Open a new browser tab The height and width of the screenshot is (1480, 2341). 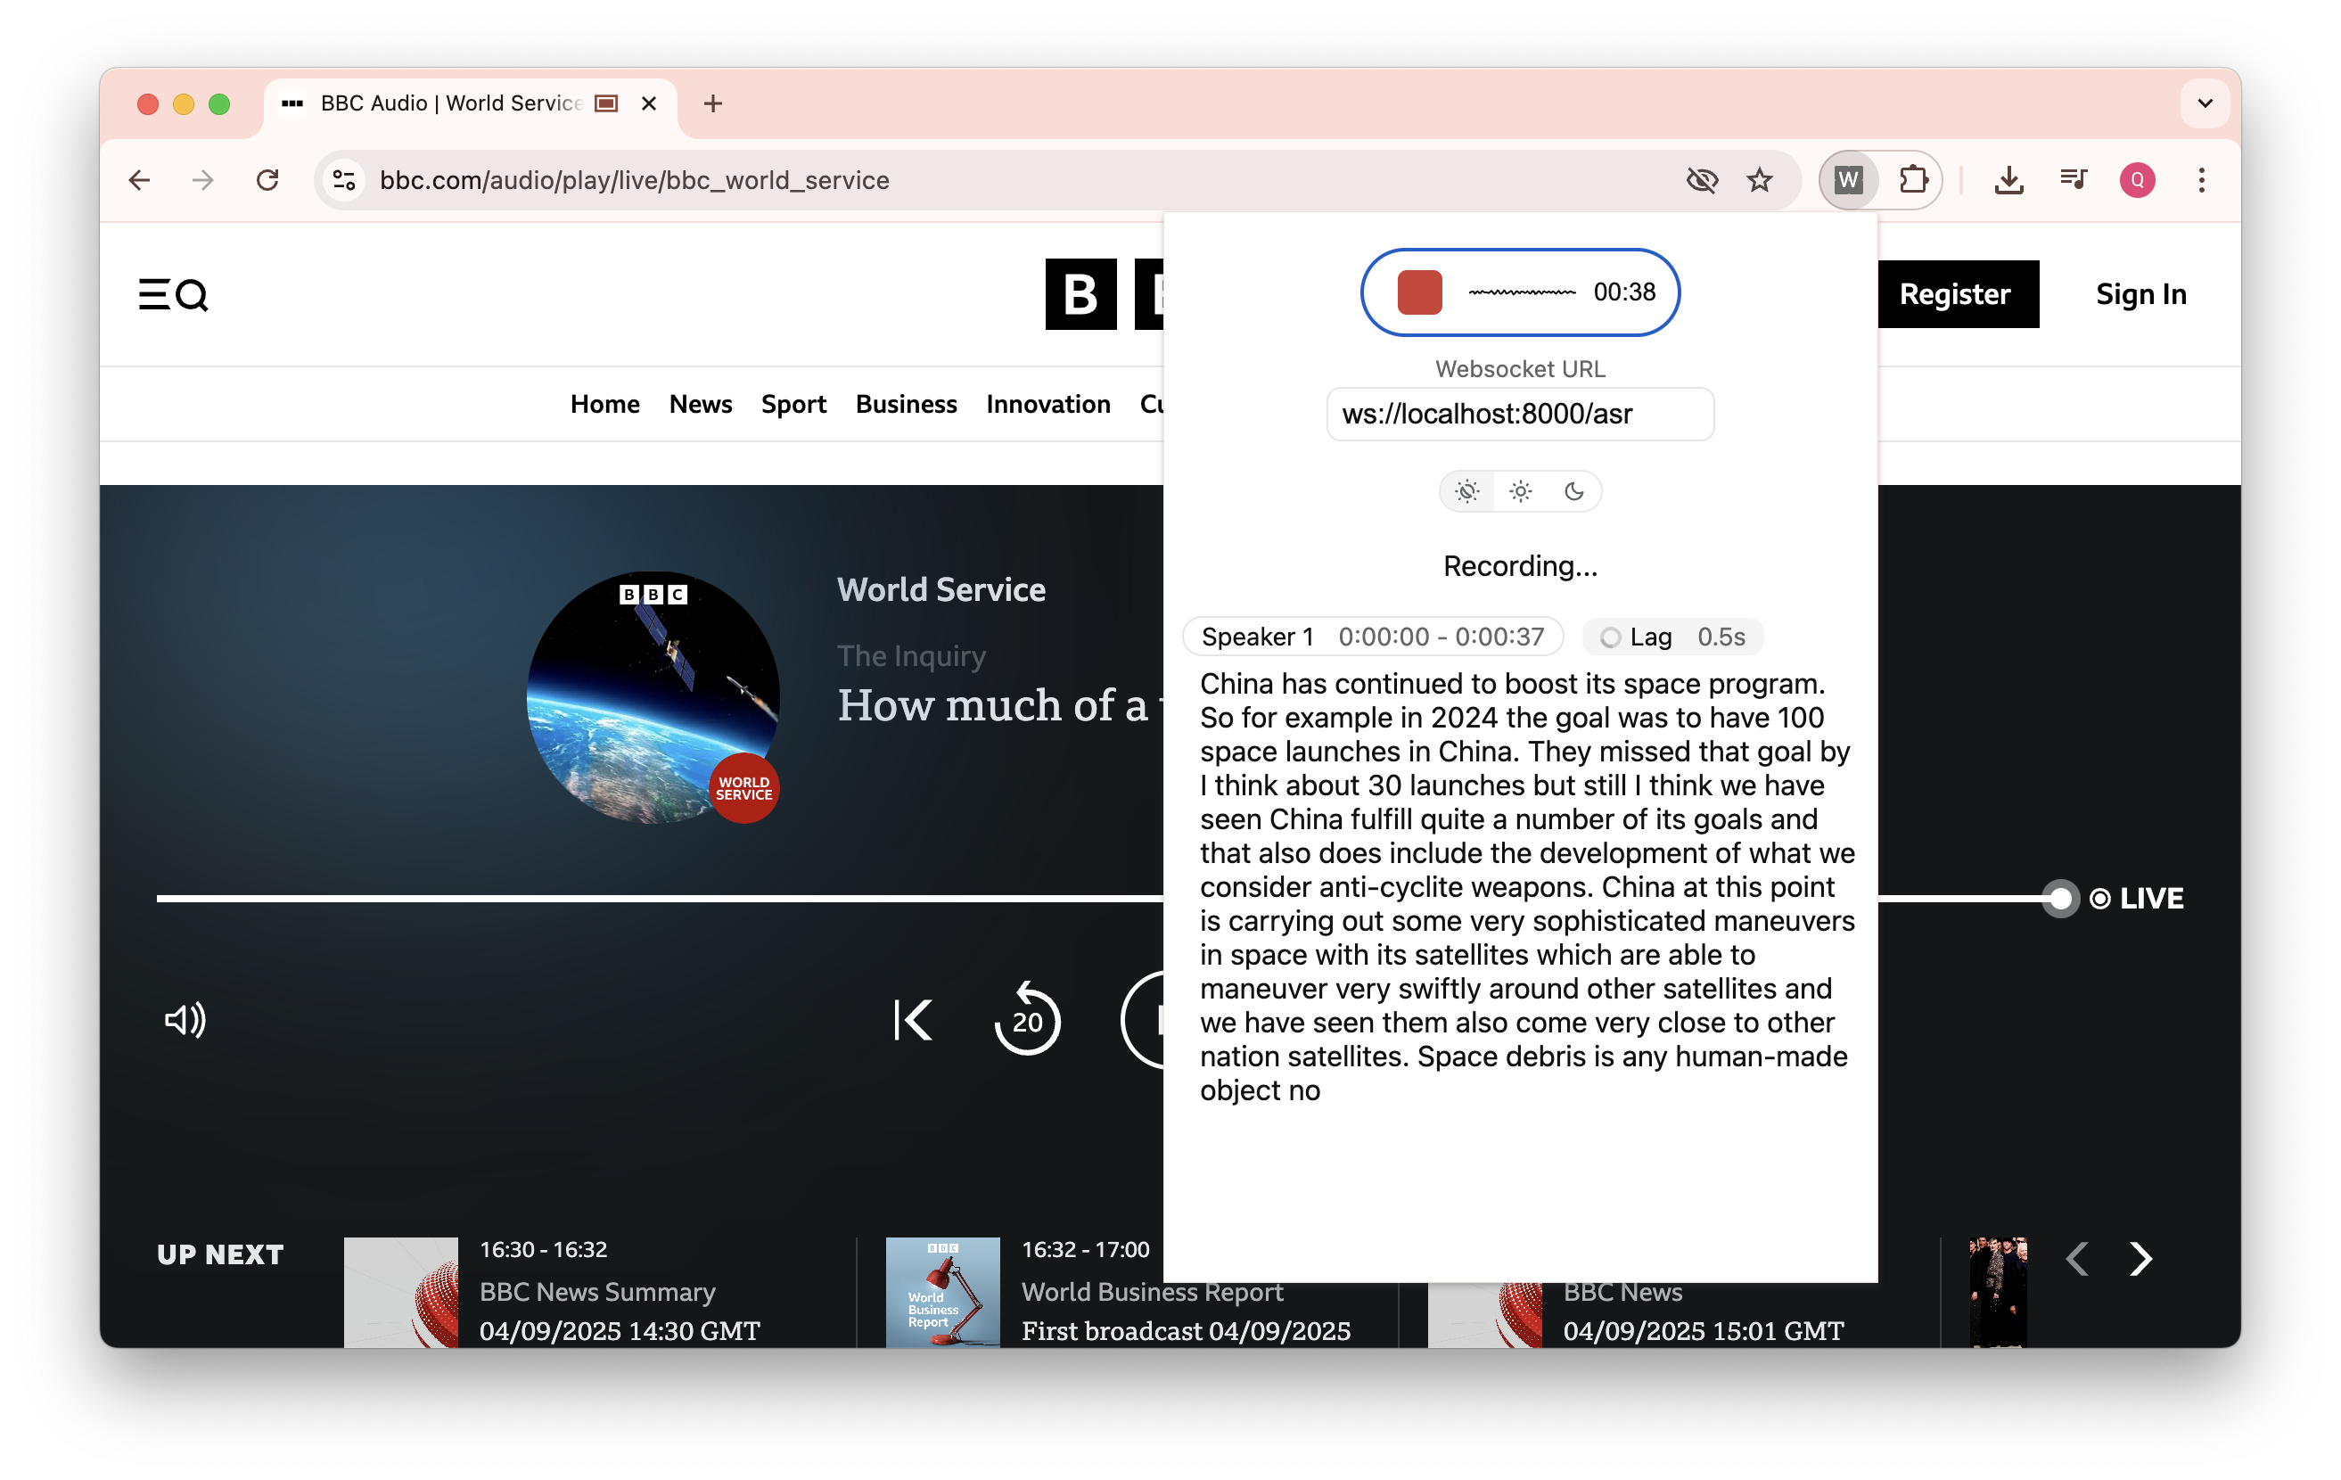(712, 103)
